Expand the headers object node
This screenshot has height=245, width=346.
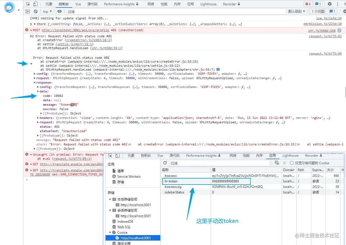(x=38, y=118)
